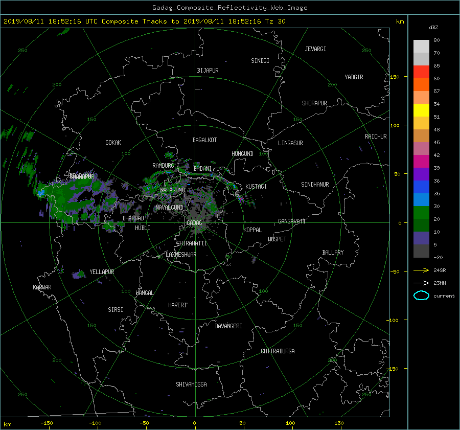
Task: Select the HANGAL label on the map
Action: click(145, 293)
